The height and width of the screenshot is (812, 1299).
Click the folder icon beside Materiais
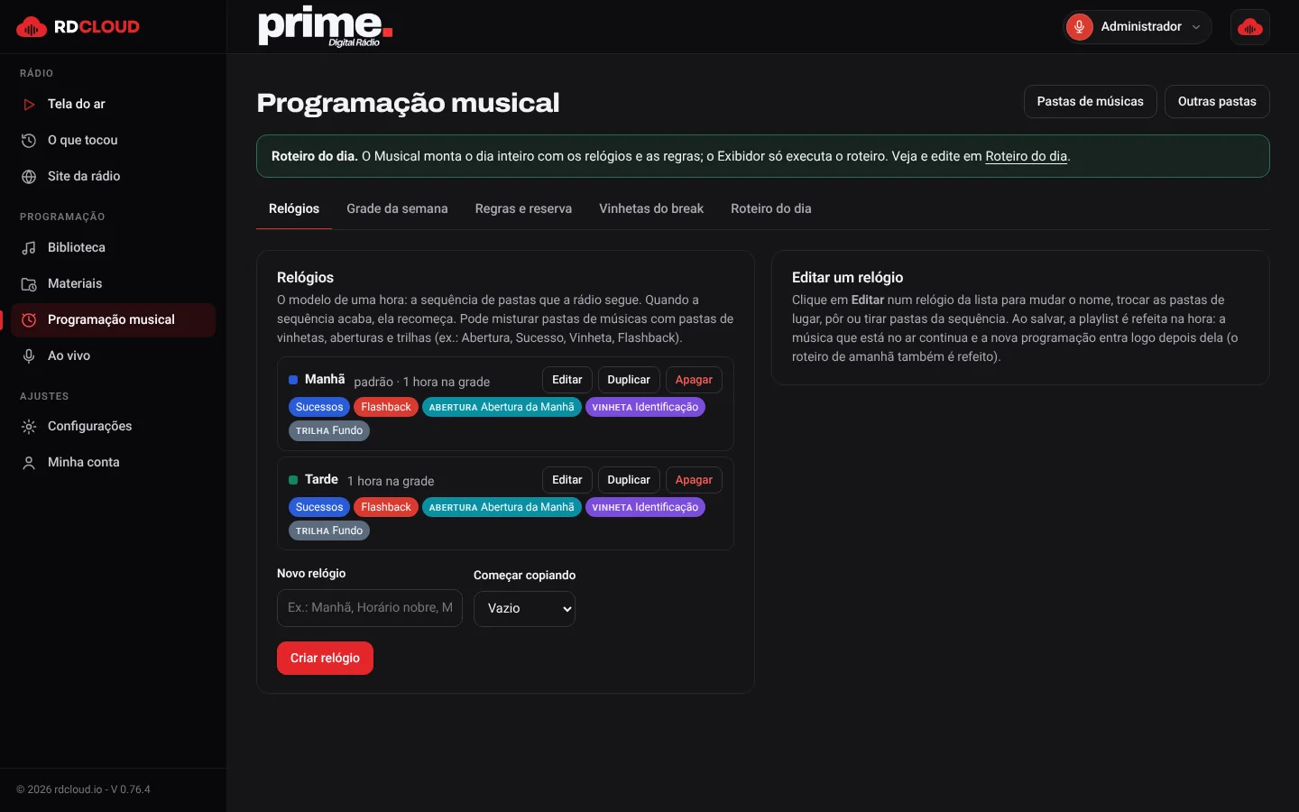pyautogui.click(x=29, y=284)
